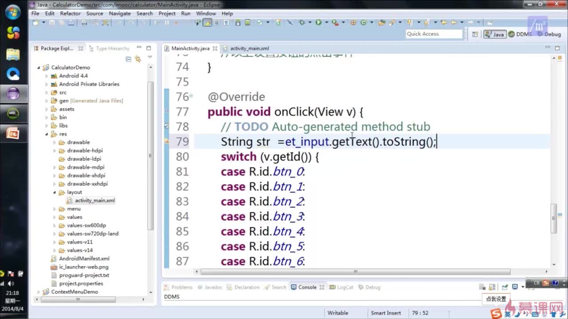Screen dimensions: 568x319
Task: Open the Android Virtual Device Manager icon
Action: tap(247, 23)
